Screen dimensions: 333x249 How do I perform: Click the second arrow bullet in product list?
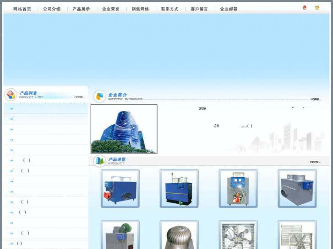tap(11, 119)
